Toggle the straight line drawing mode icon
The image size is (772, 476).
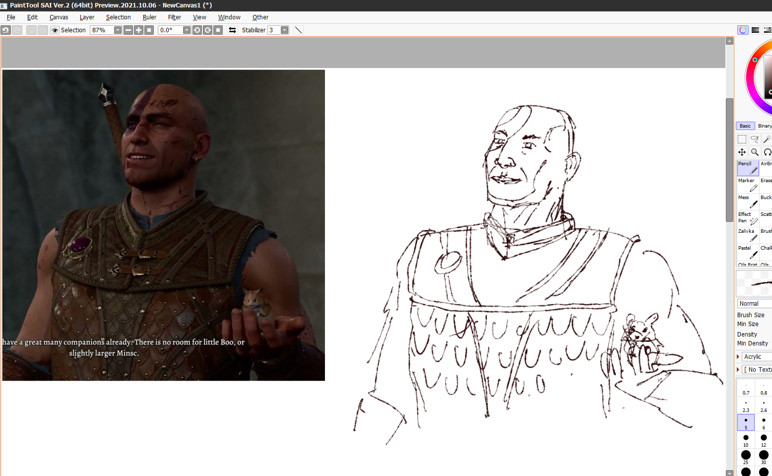(298, 30)
